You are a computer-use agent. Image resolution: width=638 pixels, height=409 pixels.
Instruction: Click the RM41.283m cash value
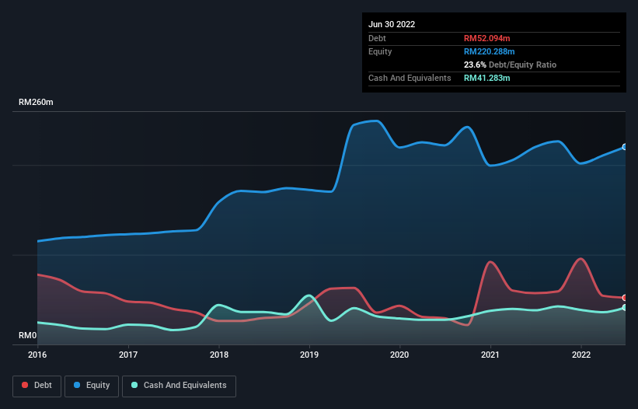[x=486, y=78]
